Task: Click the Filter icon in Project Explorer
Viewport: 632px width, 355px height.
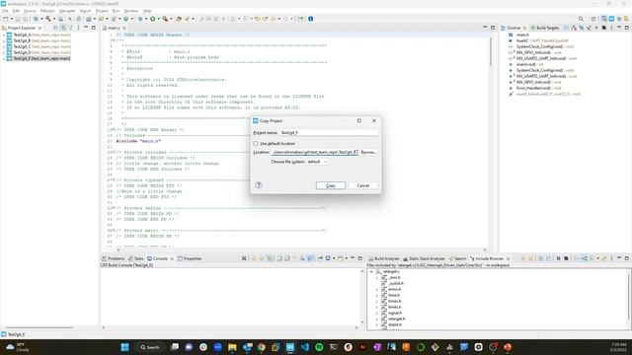Action: click(x=70, y=28)
